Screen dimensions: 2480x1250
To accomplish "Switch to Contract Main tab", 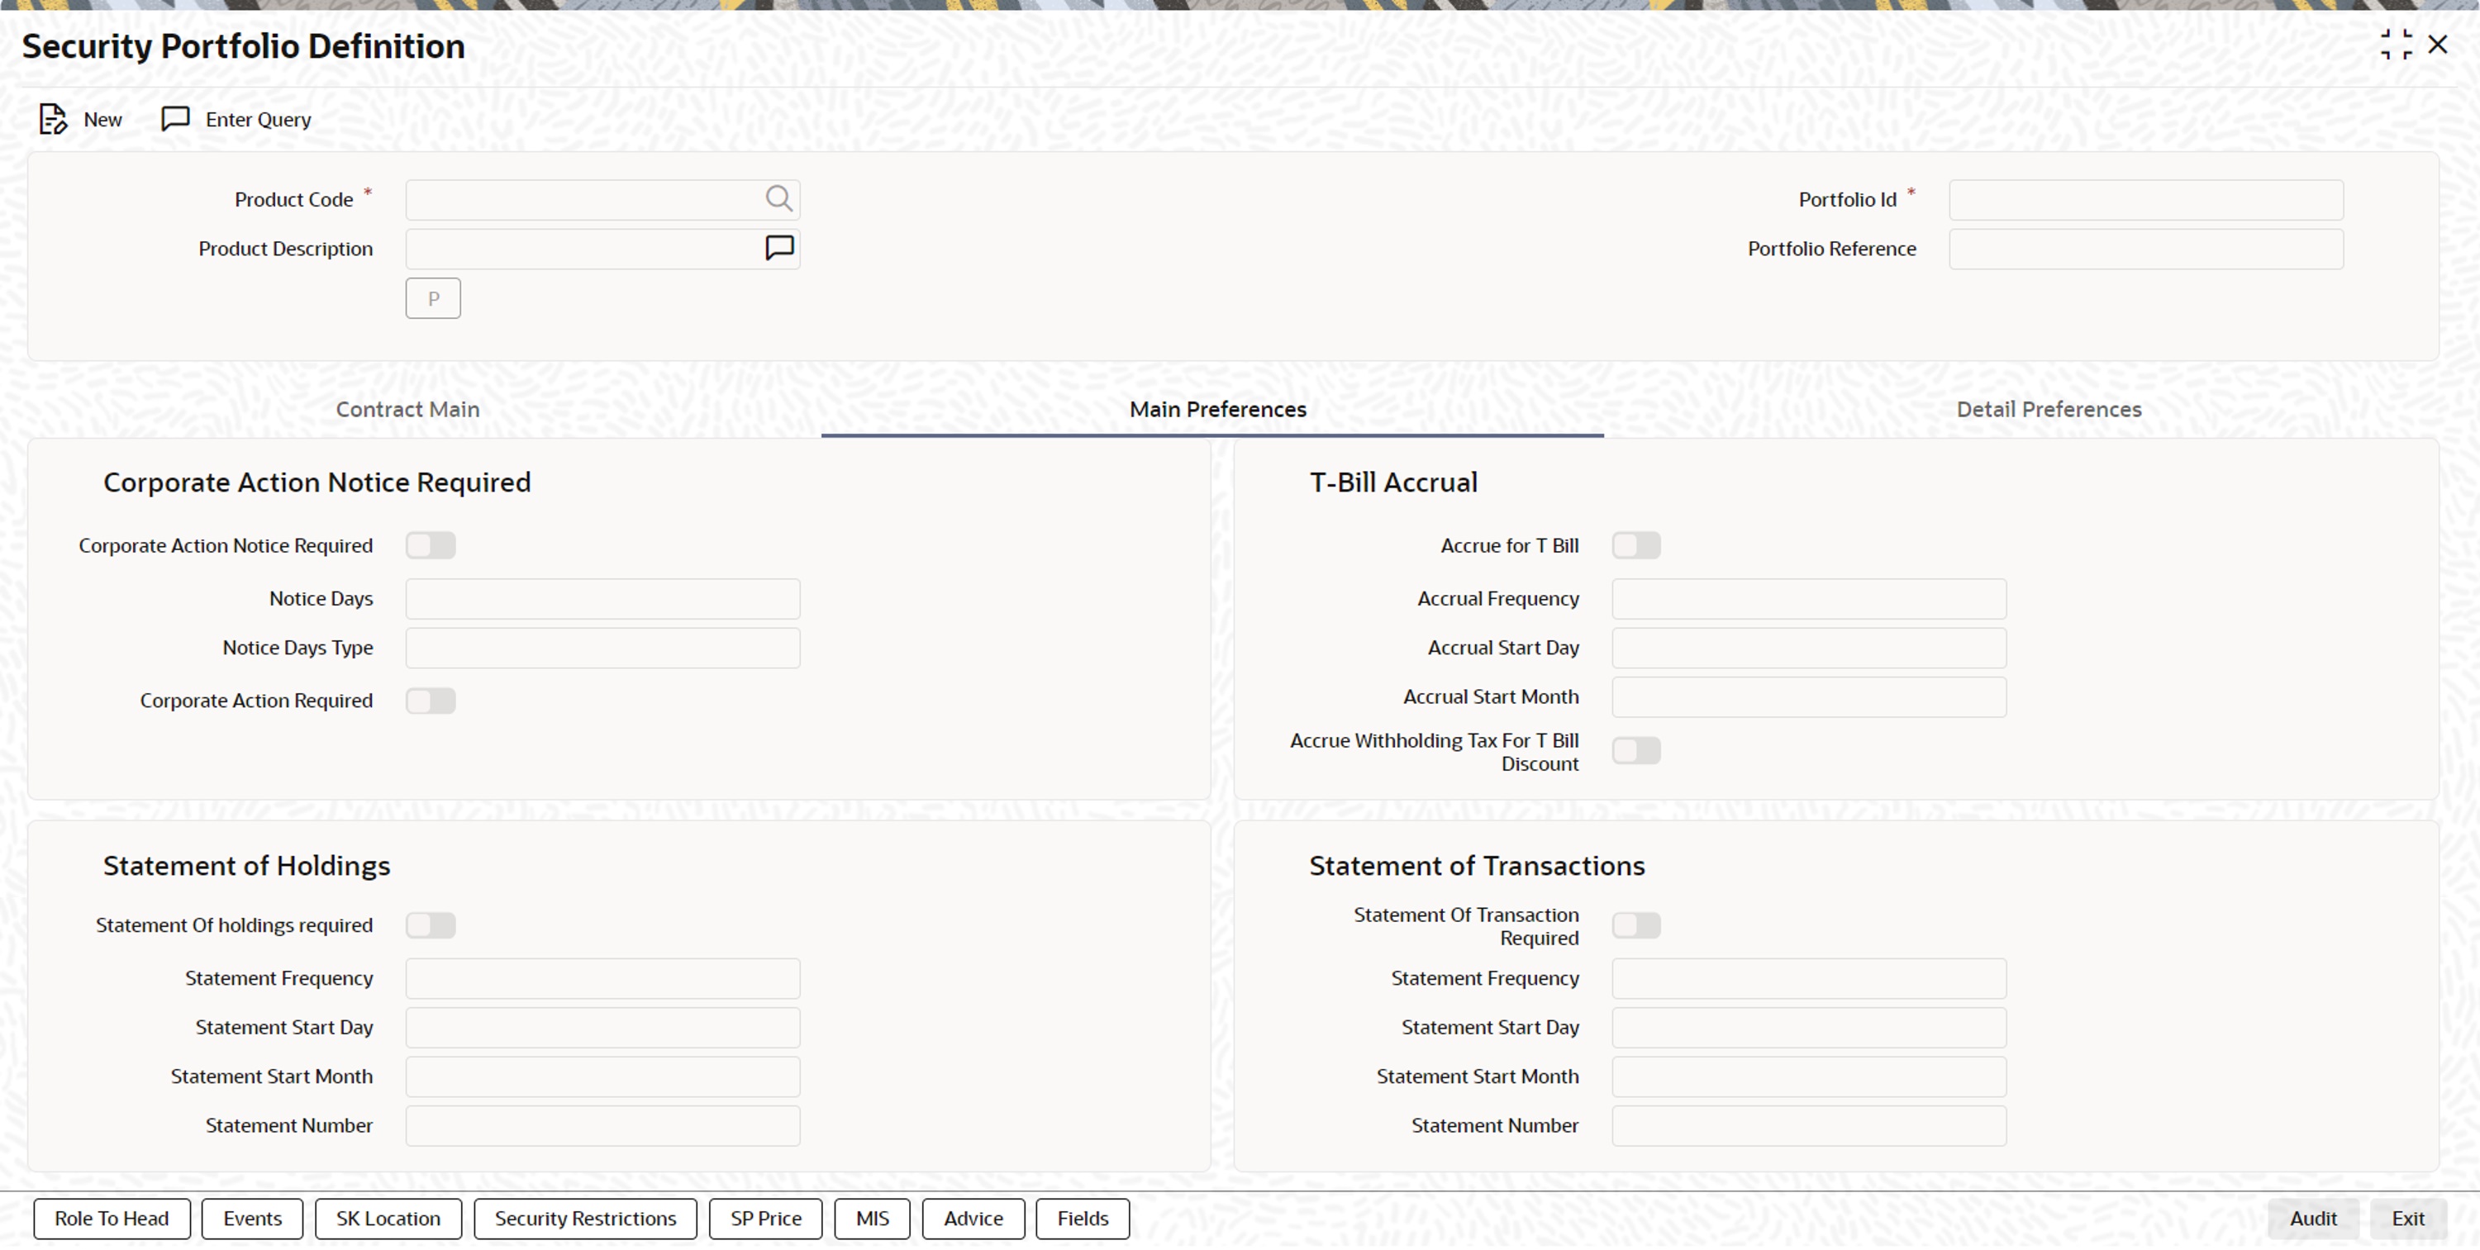I will pos(407,410).
